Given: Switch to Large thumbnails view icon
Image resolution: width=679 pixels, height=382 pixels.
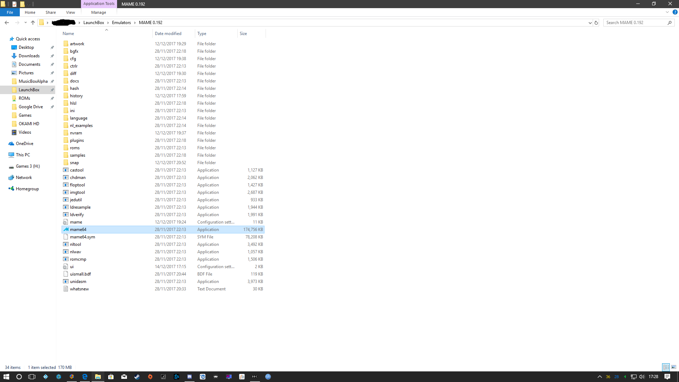Looking at the screenshot, I should [674, 367].
